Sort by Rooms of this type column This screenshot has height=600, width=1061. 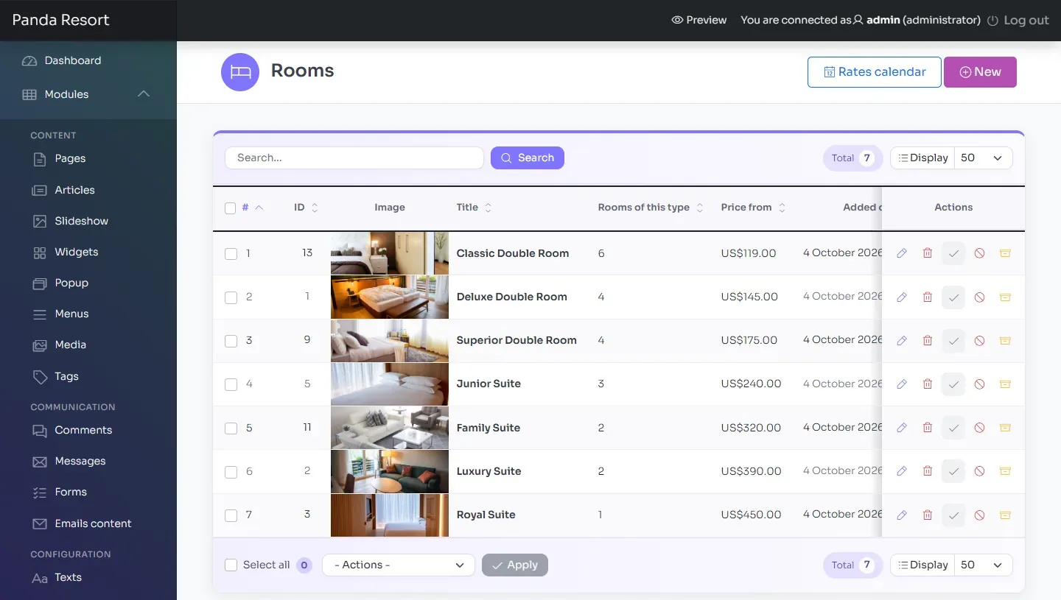click(x=651, y=208)
